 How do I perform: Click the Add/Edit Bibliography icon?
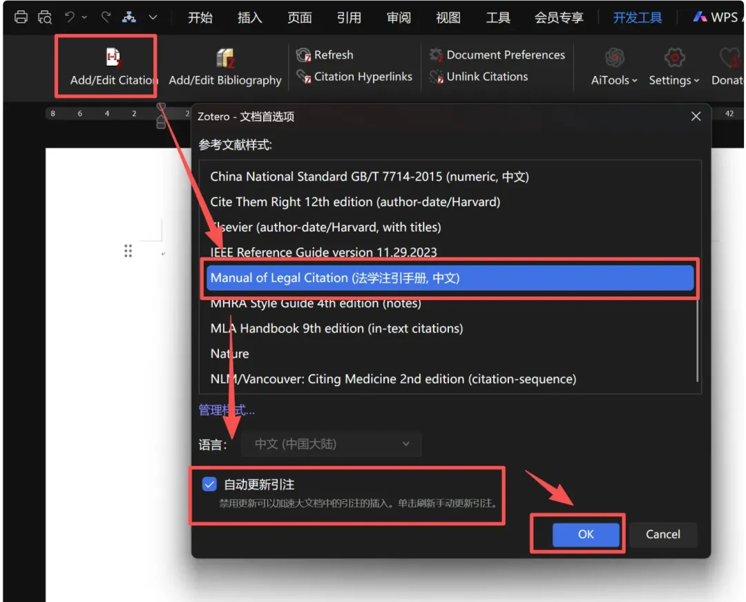tap(225, 58)
